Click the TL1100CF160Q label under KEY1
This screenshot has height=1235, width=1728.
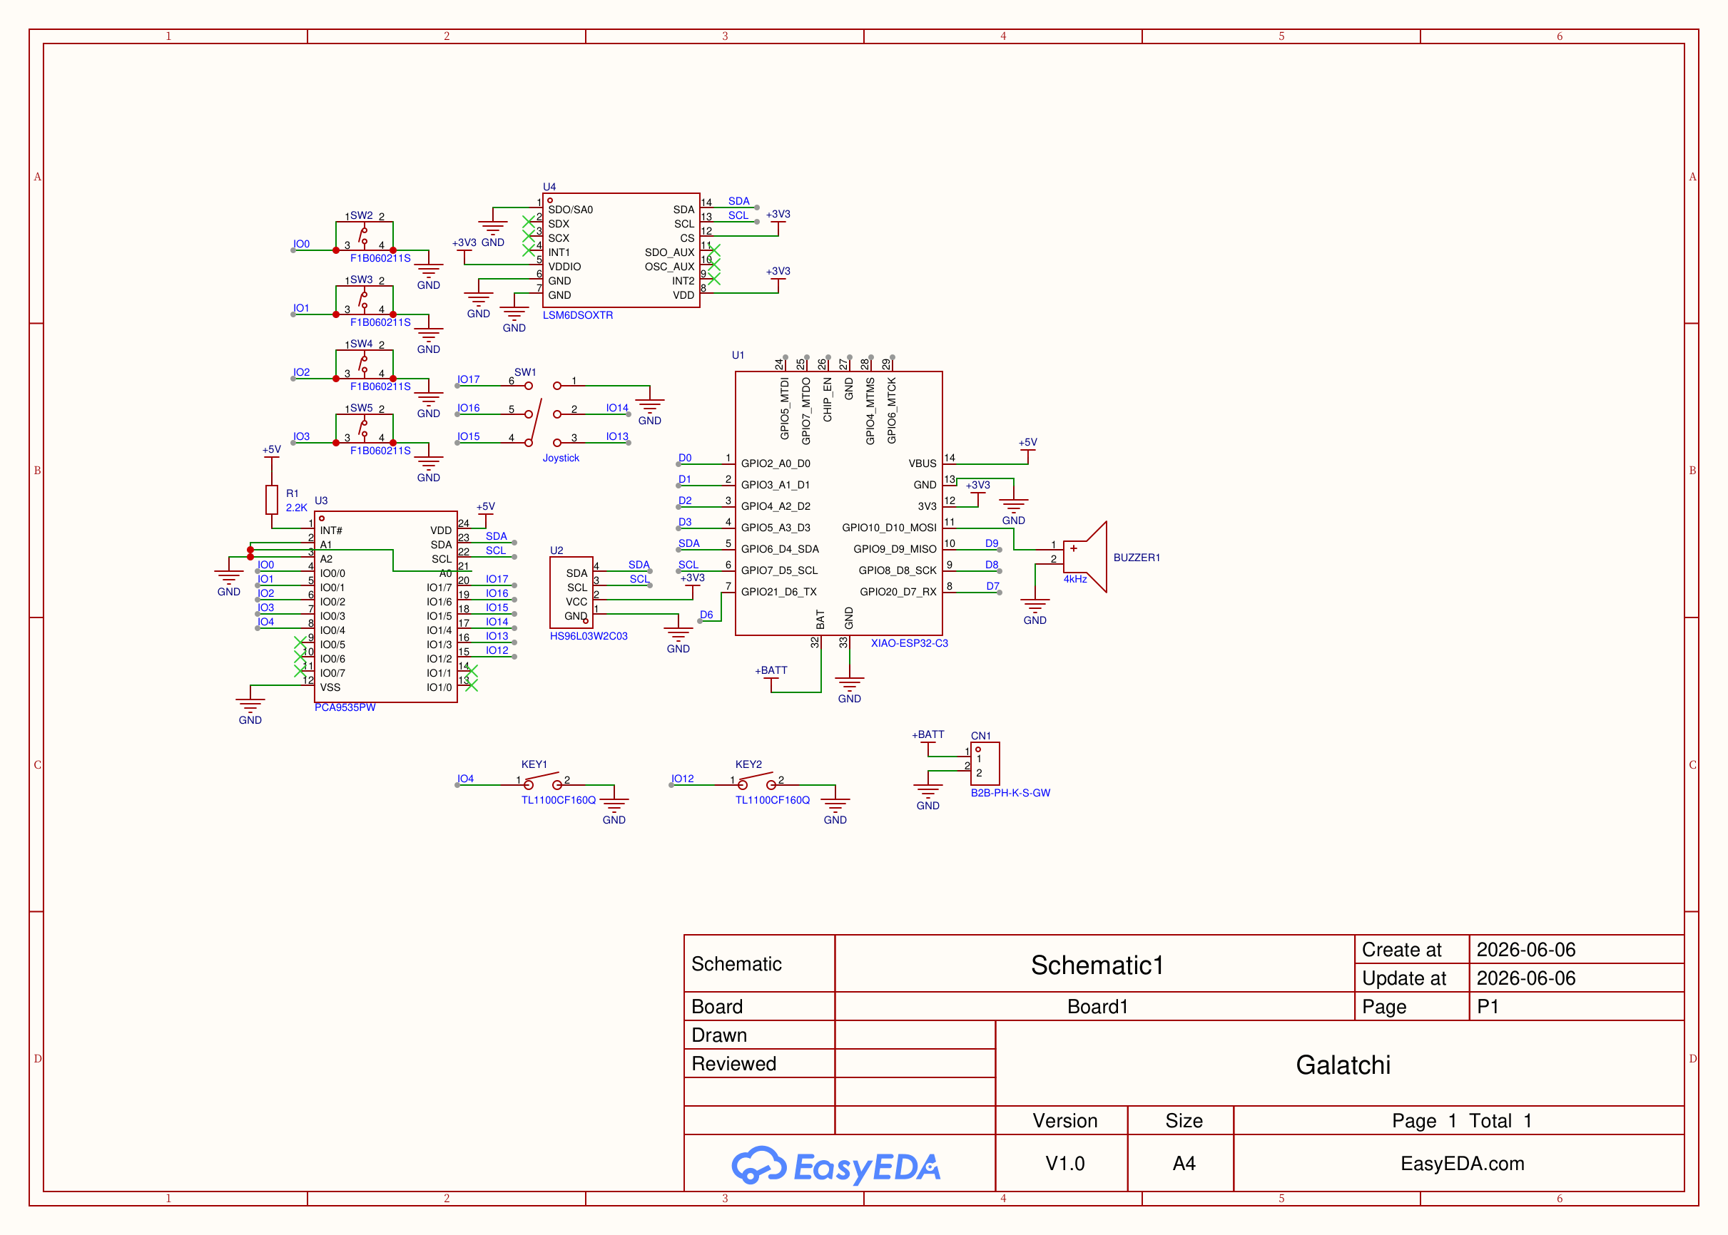tap(558, 800)
